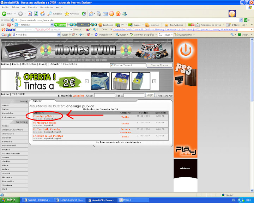Click the Pass password field
The width and height of the screenshot is (254, 203).
[x=134, y=96]
